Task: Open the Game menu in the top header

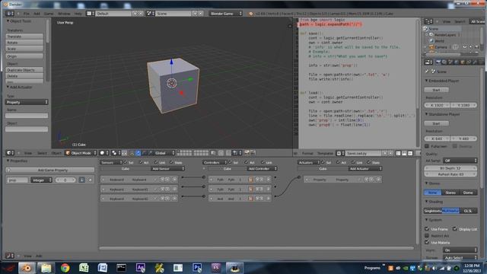Action: pyautogui.click(x=49, y=14)
